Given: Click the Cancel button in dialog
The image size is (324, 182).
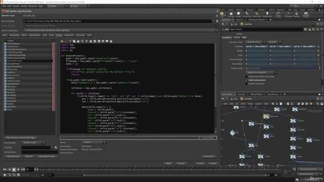Looking at the screenshot, I should click(x=213, y=163).
